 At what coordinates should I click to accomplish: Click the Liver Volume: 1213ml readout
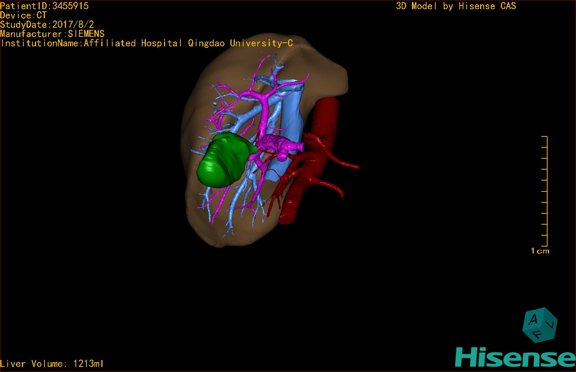pos(52,364)
